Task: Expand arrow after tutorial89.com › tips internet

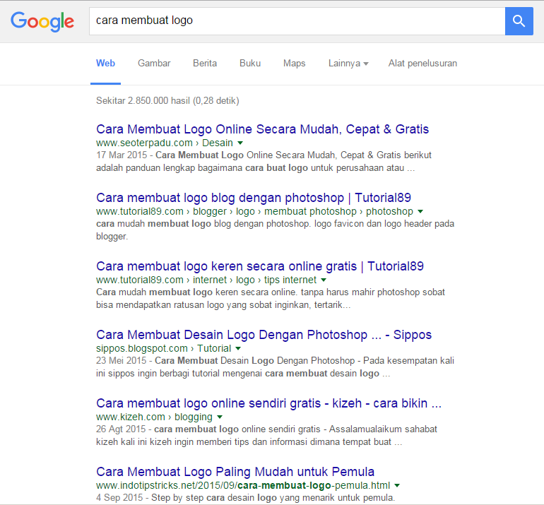Action: click(x=324, y=280)
